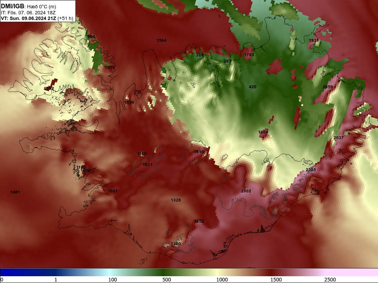Pick the 500 color scale label
Screen dimensions: 378x283
pos(167,280)
